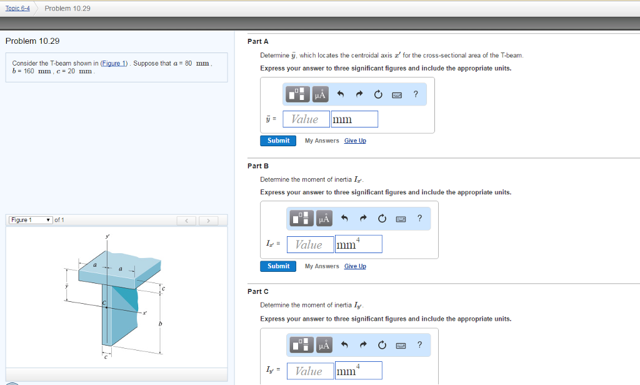Open the equation template icon in Part B
Viewport: 640px width, 385px height.
pyautogui.click(x=301, y=218)
